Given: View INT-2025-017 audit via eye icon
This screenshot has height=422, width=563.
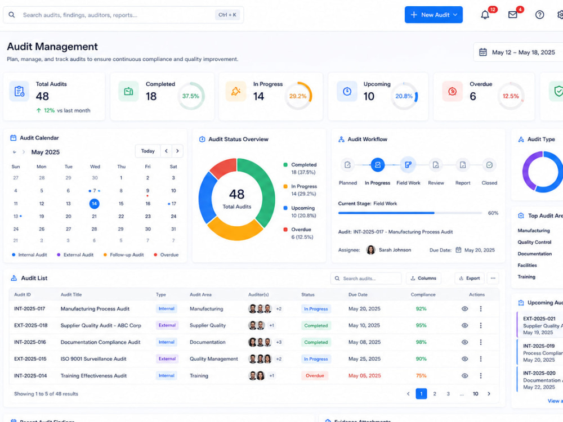Looking at the screenshot, I should (x=464, y=308).
